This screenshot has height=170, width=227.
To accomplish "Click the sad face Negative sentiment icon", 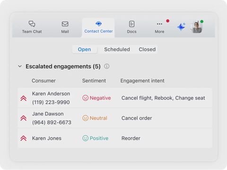I will pos(85,98).
